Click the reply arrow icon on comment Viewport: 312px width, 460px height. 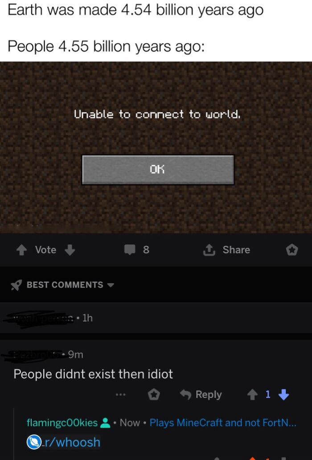click(185, 395)
